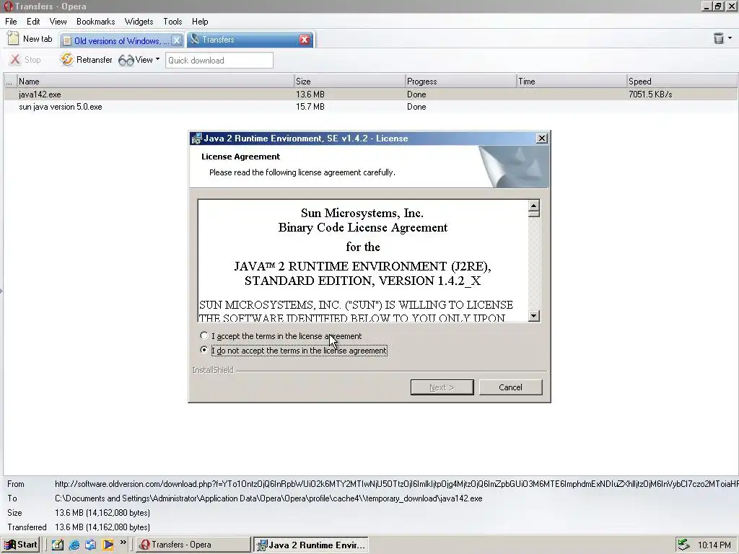Click the 15.7 MB size cell
Screen dimensions: 739x554
(310, 107)
